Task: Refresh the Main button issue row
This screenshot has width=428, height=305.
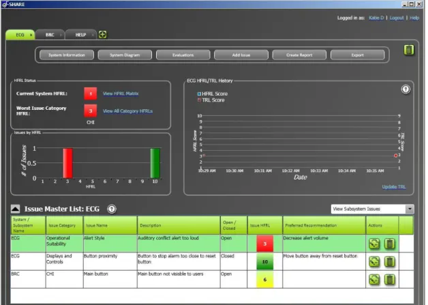Action: (374, 280)
